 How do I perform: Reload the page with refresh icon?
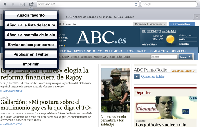(x=136, y=4)
